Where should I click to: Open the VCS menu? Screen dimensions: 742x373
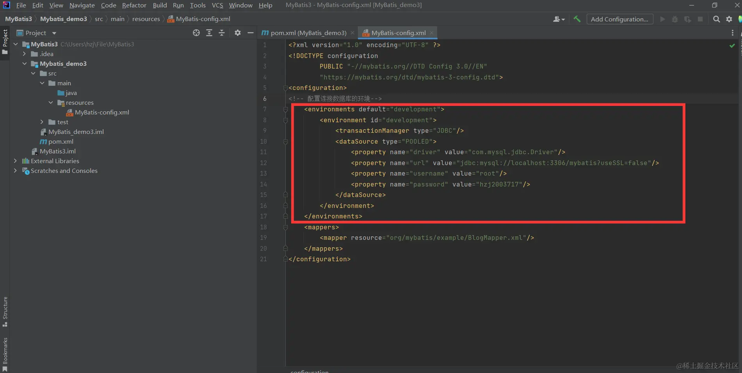217,5
